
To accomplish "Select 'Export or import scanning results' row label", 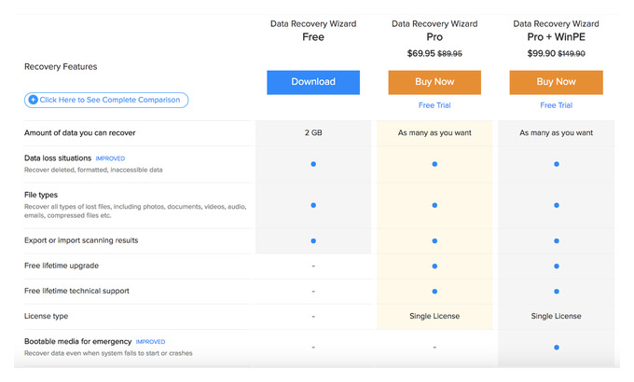I will click(81, 240).
